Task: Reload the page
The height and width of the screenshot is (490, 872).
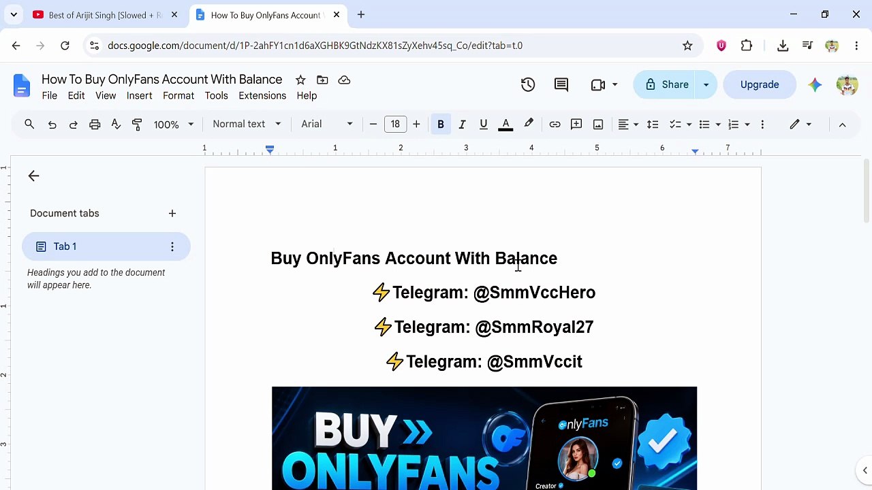Action: 65,46
